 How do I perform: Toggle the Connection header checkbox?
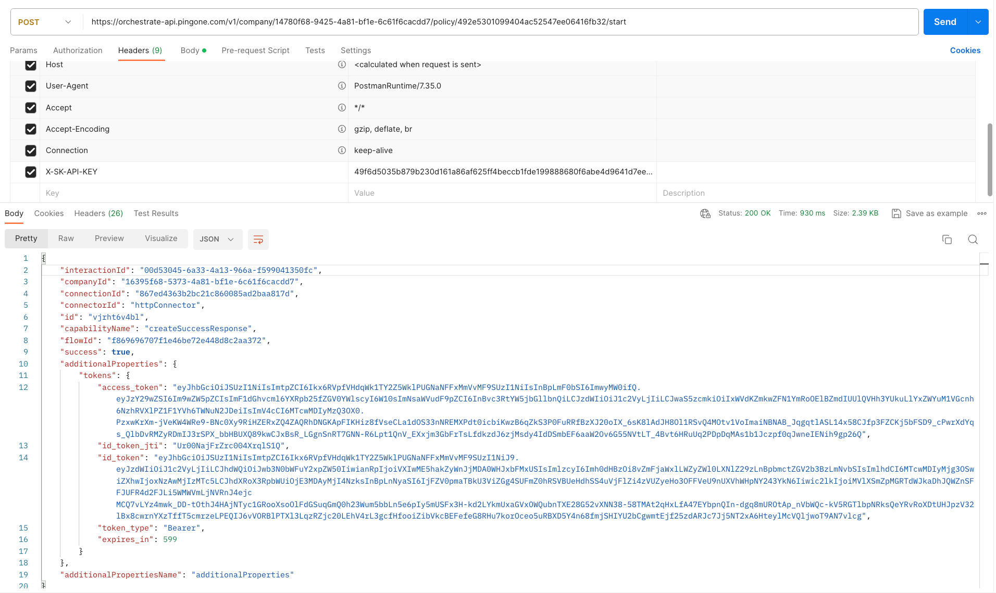pyautogui.click(x=31, y=150)
